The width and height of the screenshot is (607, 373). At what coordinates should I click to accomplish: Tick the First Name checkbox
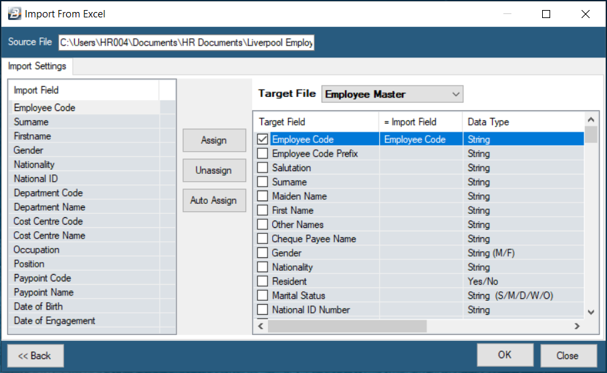pos(263,210)
